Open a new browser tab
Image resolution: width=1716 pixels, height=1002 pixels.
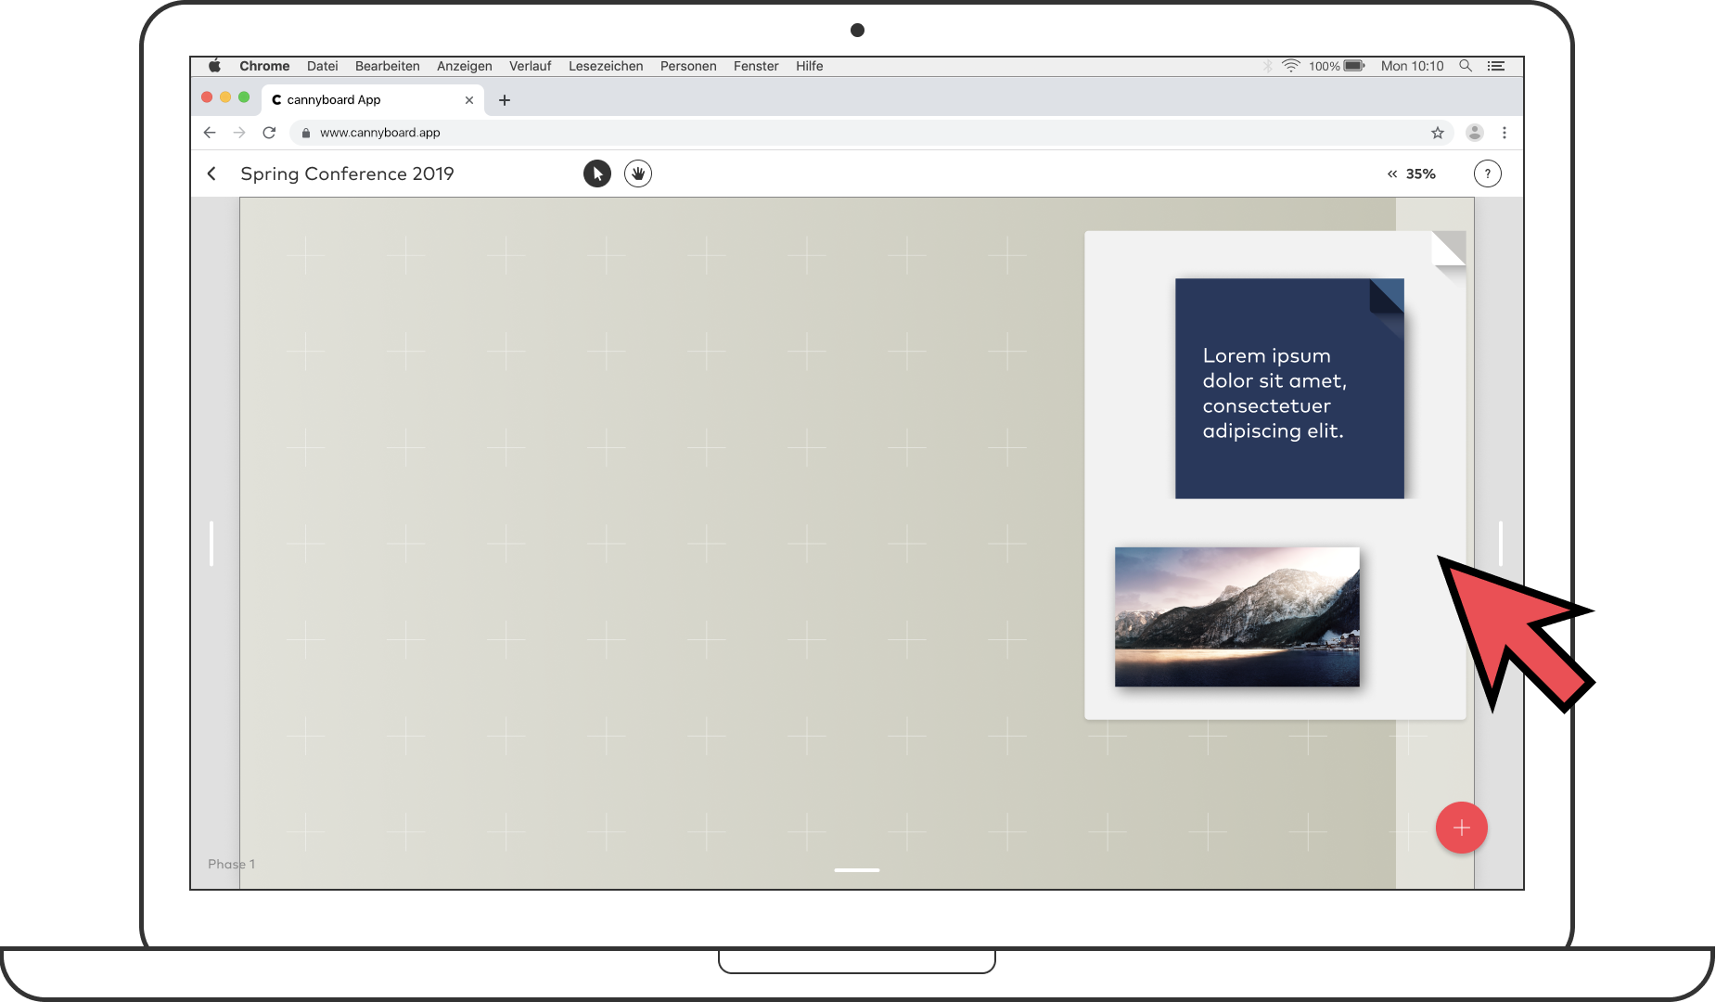(505, 100)
